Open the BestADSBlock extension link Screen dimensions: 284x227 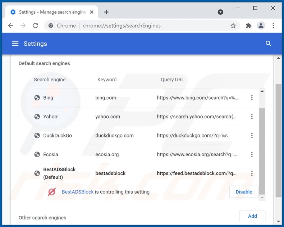pos(78,192)
